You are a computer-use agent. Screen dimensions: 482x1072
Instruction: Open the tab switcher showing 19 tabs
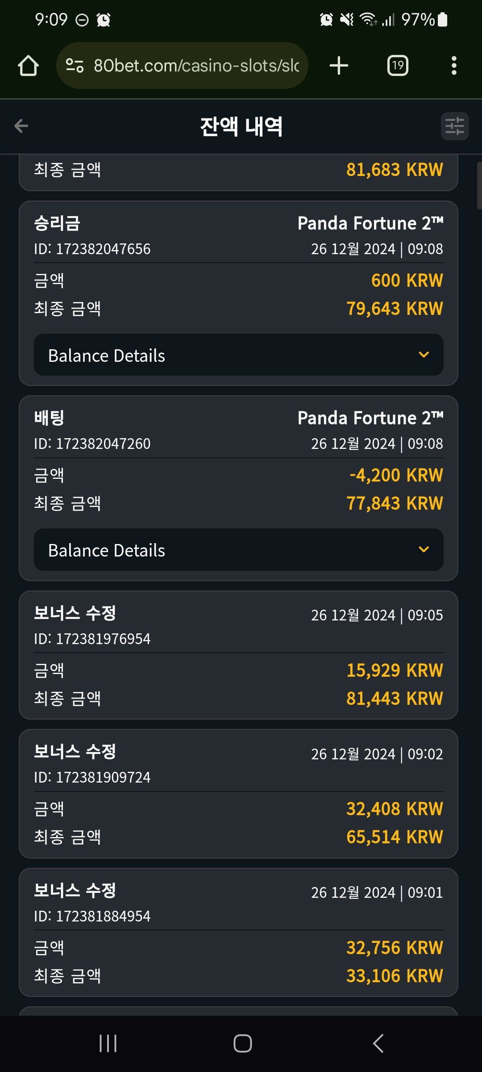(x=398, y=66)
